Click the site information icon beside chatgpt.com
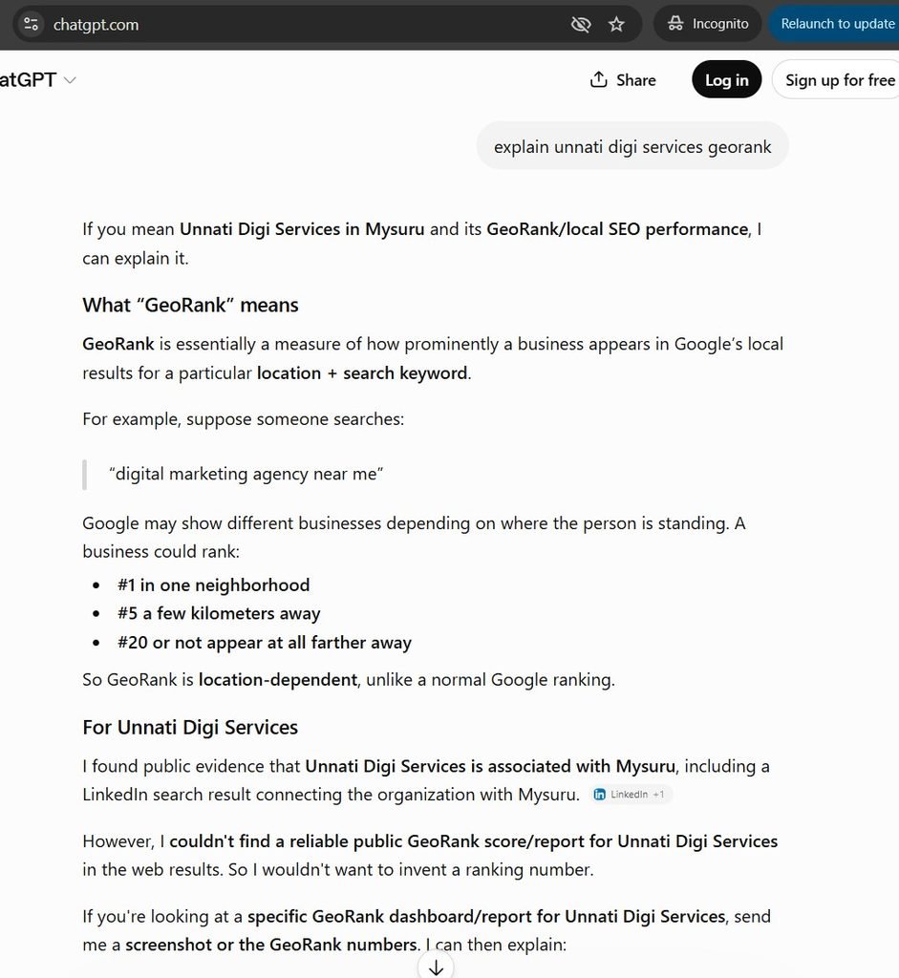Screen dimensions: 899x978 coord(31,24)
